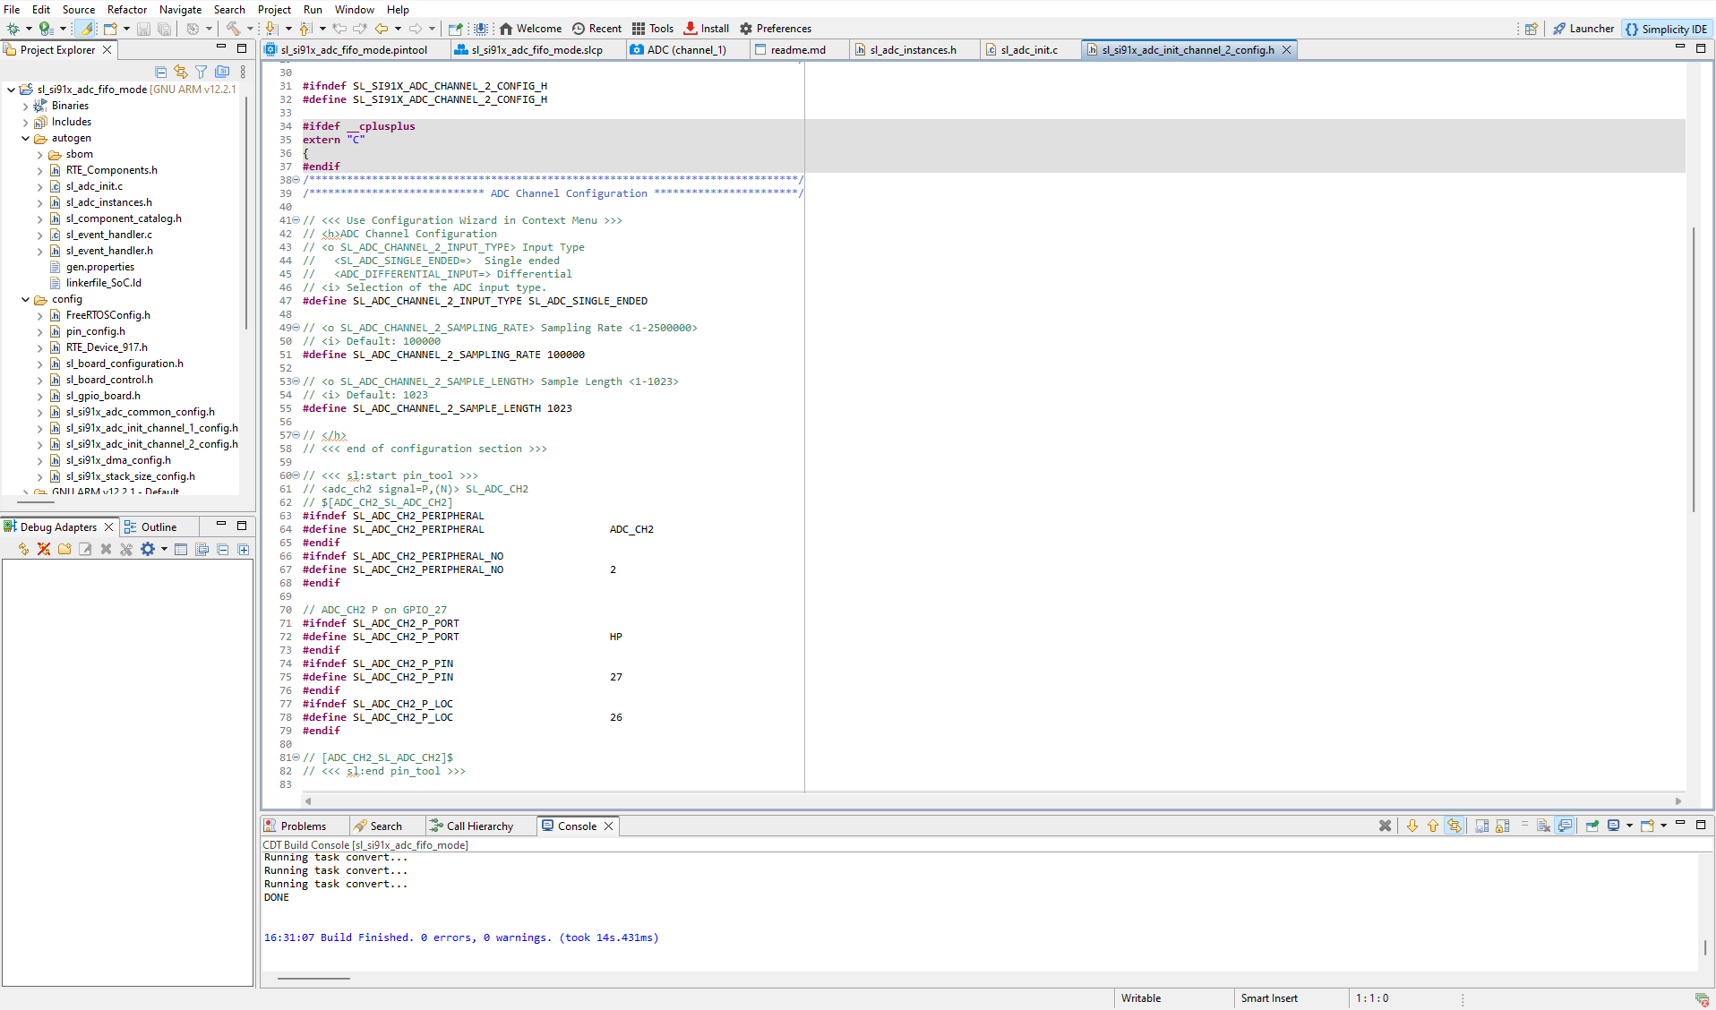The height and width of the screenshot is (1010, 1716).
Task: Expand the Binaries node in Project Explorer
Action: [25, 105]
